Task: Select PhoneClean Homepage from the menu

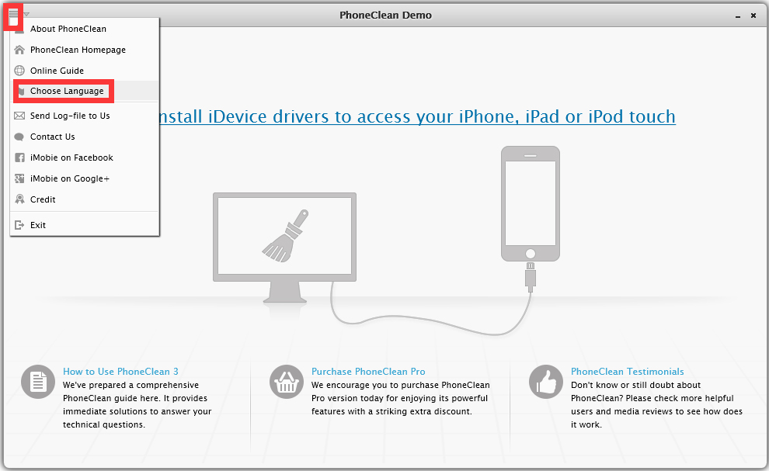Action: 78,50
